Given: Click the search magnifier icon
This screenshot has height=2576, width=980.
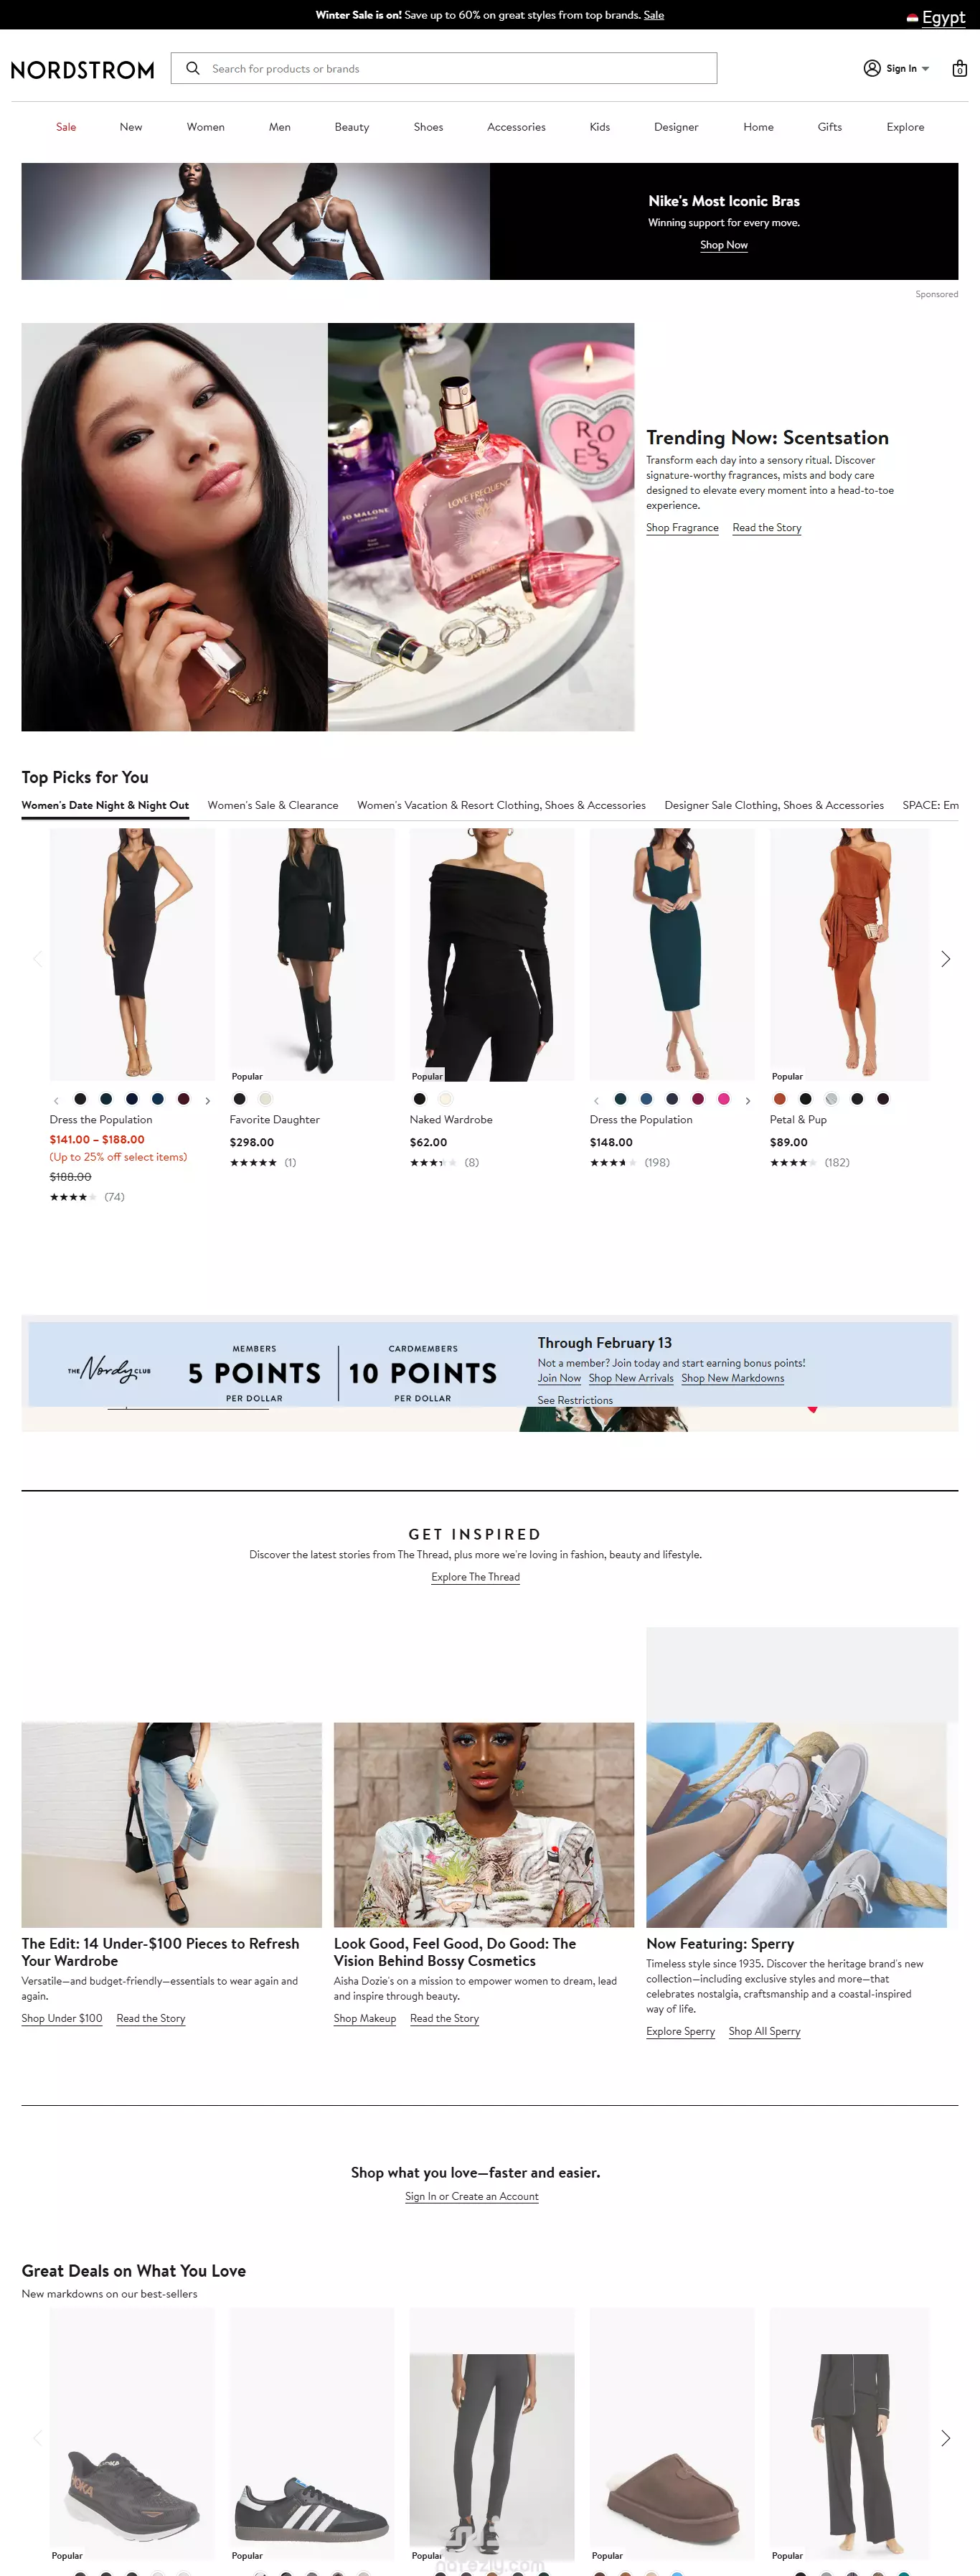Looking at the screenshot, I should click(x=193, y=68).
